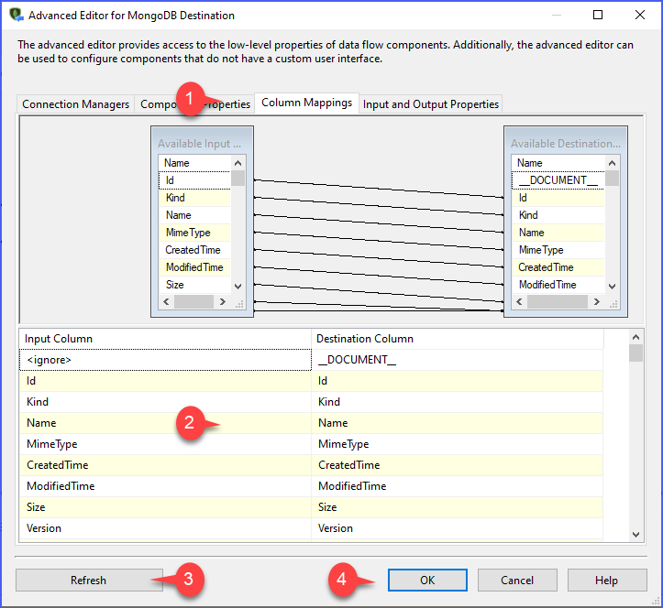Open Version input column cell in grid

pos(165,528)
